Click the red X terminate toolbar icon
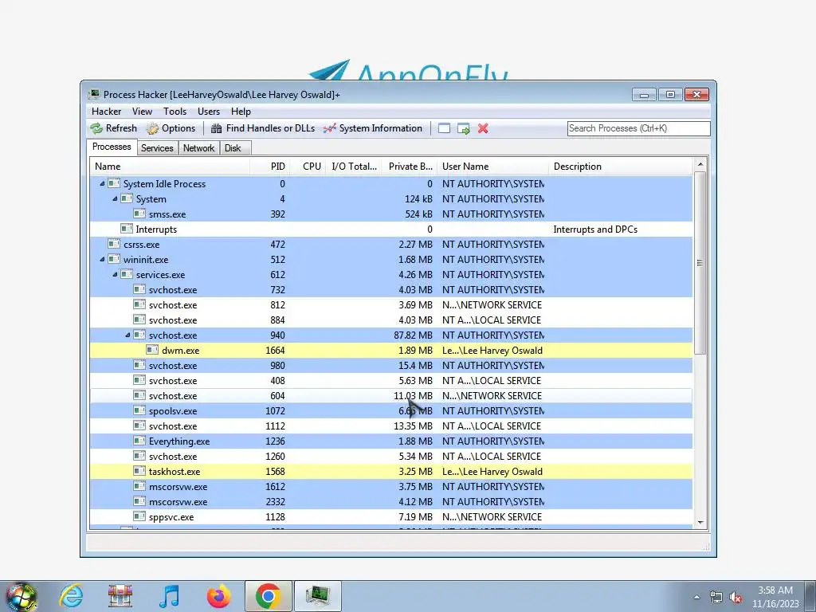 click(483, 128)
